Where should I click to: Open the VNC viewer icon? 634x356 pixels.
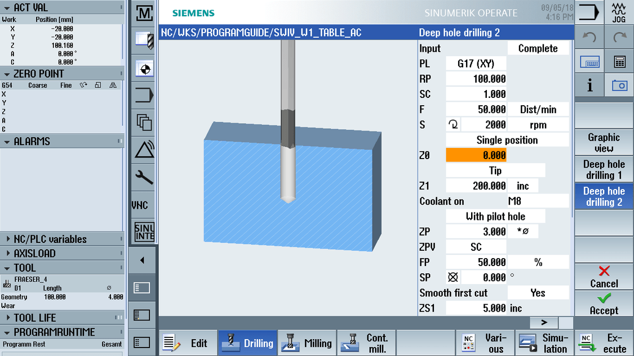click(x=140, y=205)
